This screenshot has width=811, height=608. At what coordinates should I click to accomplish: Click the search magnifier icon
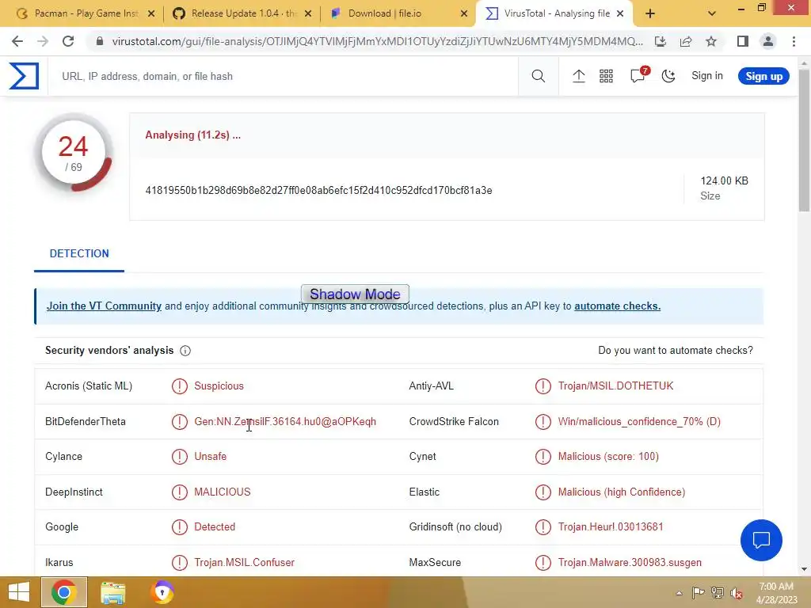(x=538, y=76)
